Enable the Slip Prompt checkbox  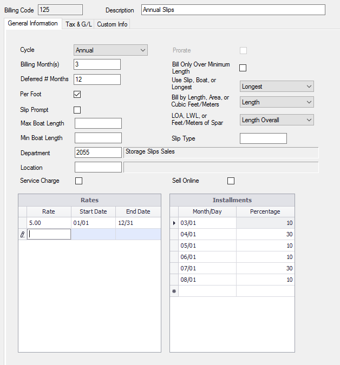77,110
